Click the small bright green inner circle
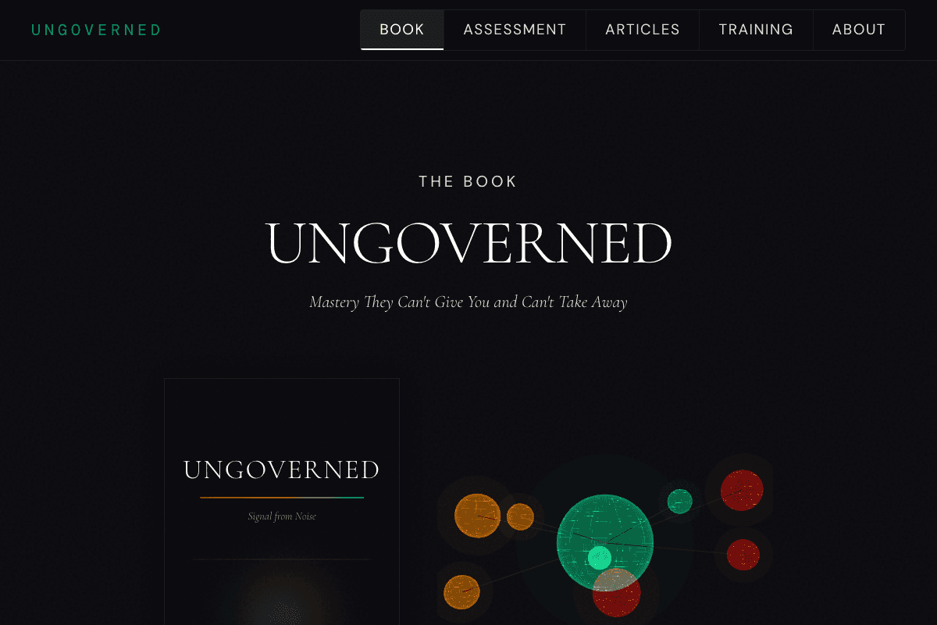Image resolution: width=937 pixels, height=625 pixels. click(x=599, y=558)
